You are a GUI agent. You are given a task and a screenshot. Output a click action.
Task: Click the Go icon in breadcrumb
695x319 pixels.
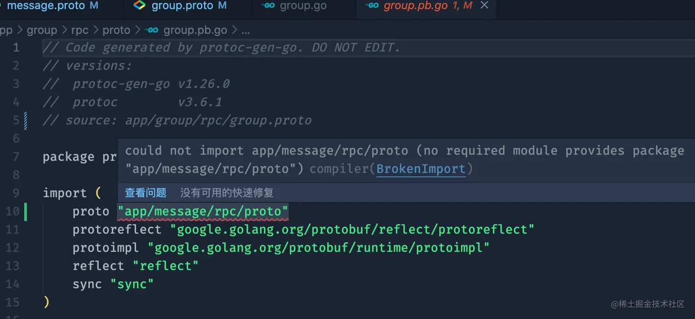pyautogui.click(x=152, y=30)
